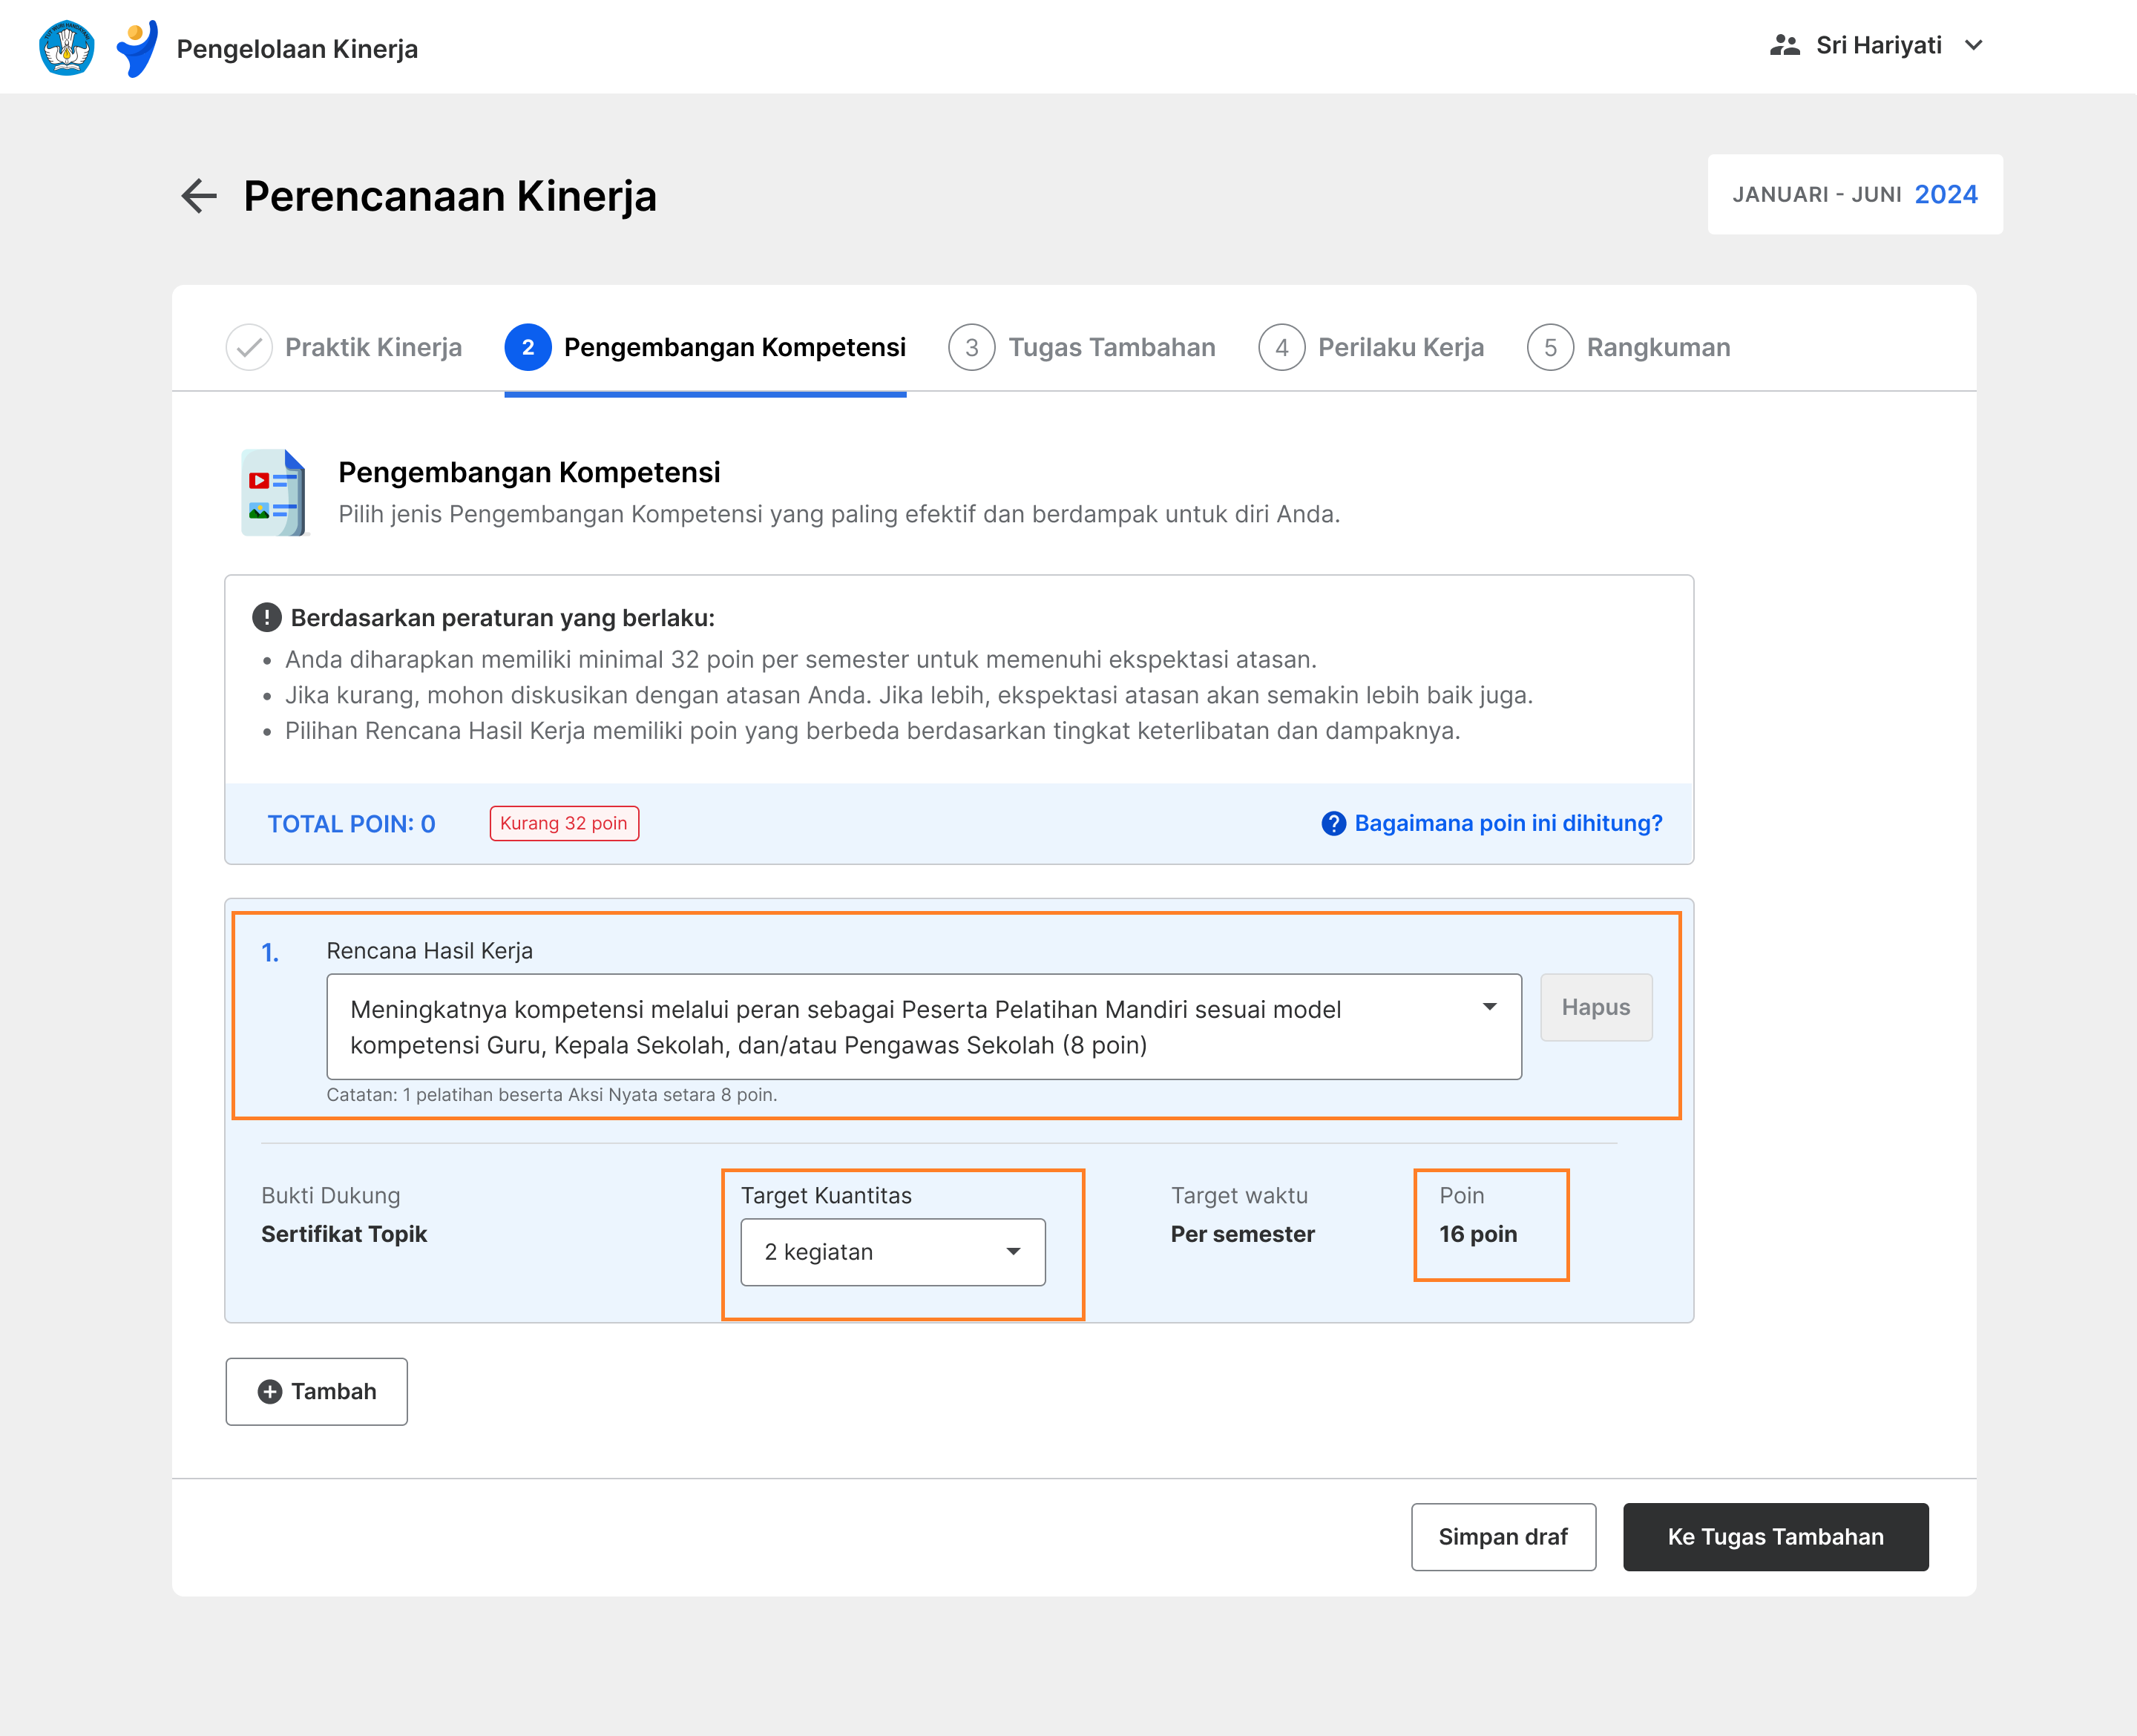Proceed with Ke Tugas Tambahan button
Viewport: 2137px width, 1736px height.
click(1774, 1537)
